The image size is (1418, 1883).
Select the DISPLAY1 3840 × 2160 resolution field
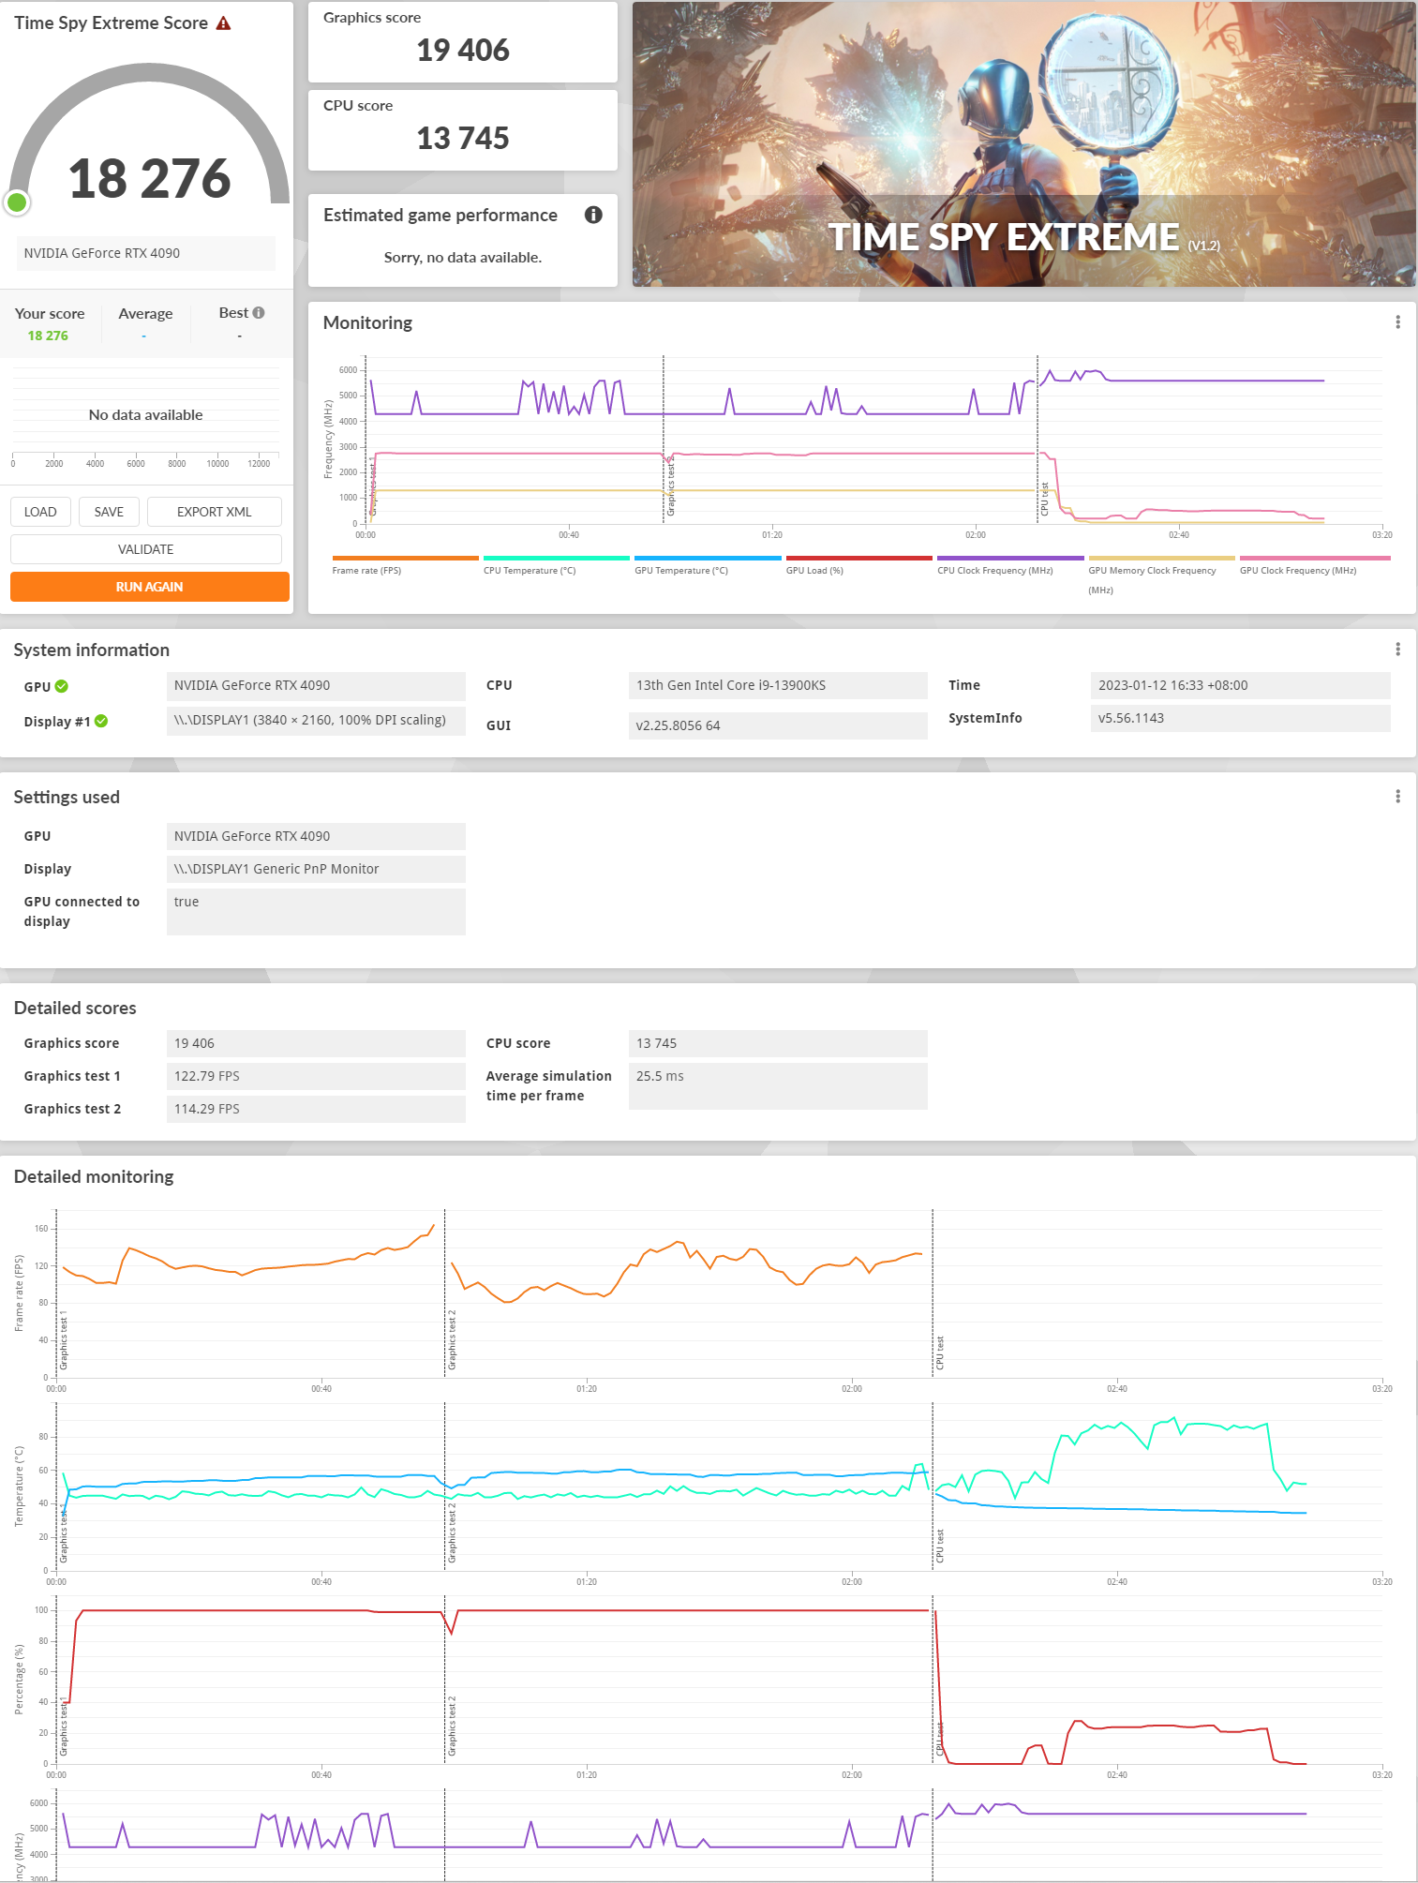point(316,720)
